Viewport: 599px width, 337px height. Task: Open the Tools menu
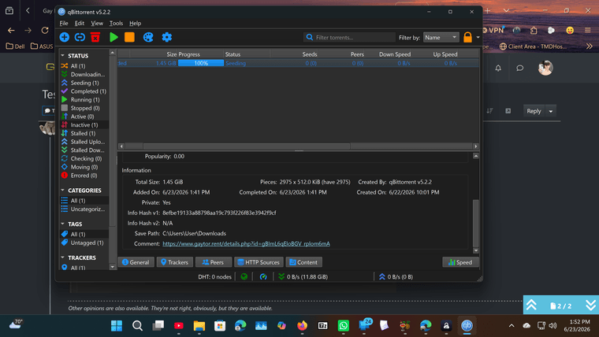coord(116,24)
